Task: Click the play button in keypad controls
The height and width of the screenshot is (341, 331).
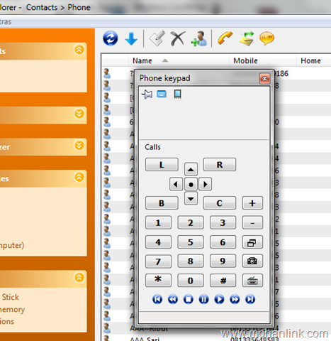Action: pos(219,299)
